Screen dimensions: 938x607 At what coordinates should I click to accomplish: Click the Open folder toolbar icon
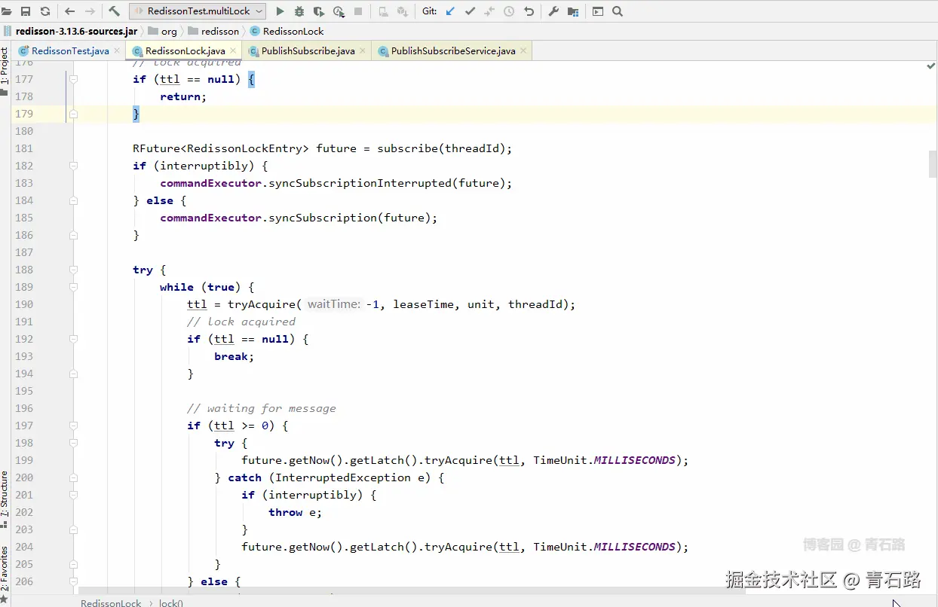click(x=7, y=11)
